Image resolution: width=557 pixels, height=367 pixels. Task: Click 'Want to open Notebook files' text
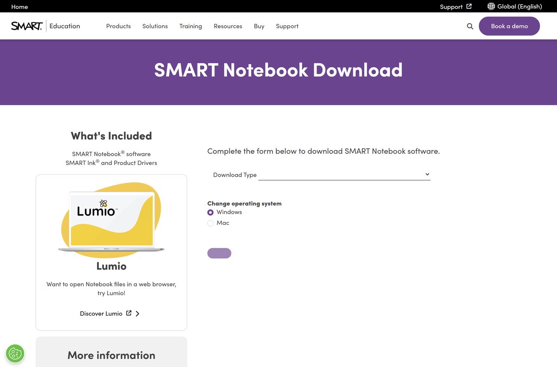coord(111,288)
